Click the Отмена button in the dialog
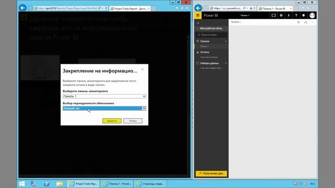335x188 pixels. point(132,121)
